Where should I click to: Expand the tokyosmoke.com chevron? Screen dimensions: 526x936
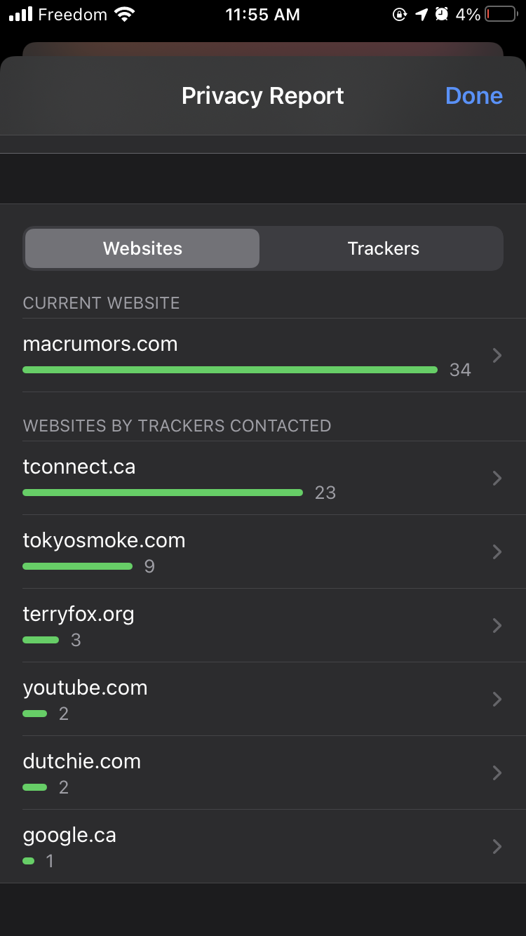[x=497, y=552]
